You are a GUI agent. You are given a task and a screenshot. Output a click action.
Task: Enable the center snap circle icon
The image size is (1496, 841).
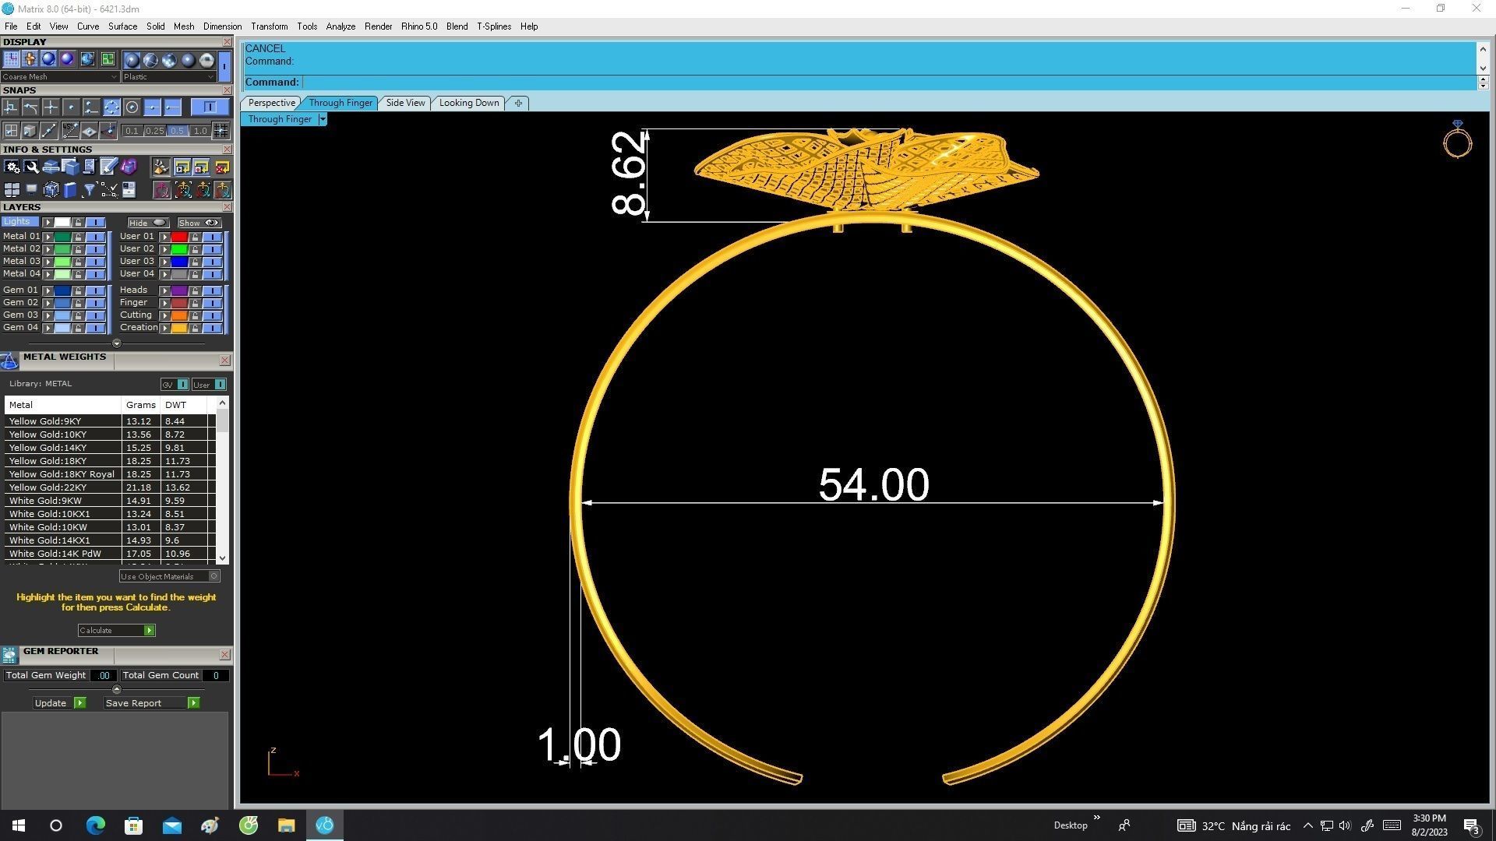click(x=132, y=107)
